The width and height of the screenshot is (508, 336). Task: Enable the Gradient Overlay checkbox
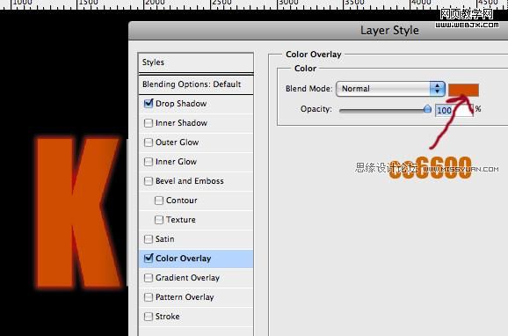pos(149,278)
